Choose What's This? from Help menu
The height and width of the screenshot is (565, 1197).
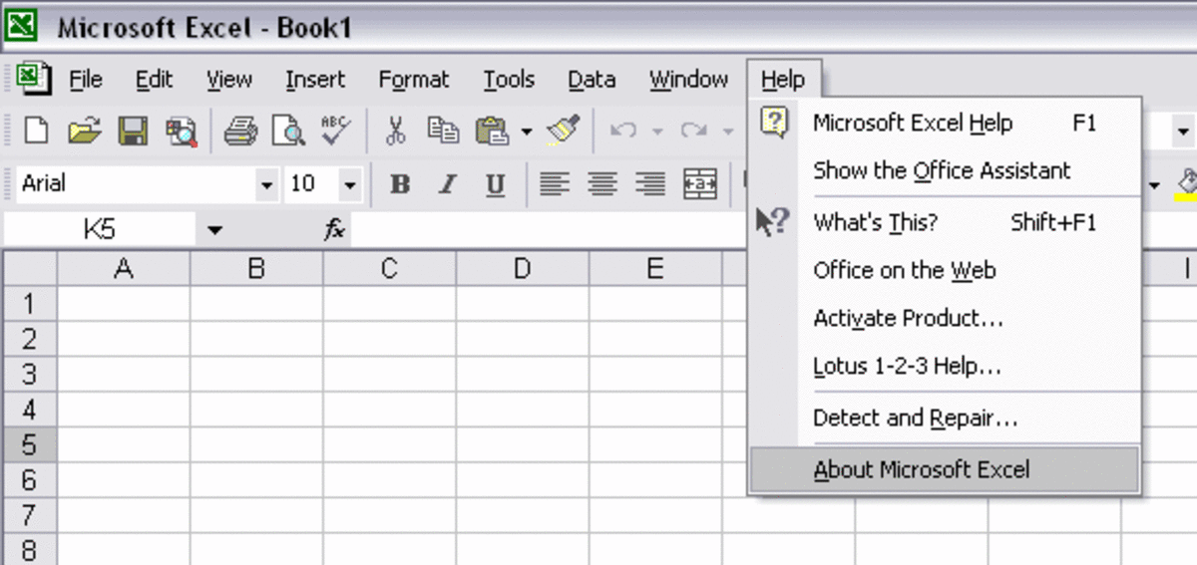coord(944,222)
